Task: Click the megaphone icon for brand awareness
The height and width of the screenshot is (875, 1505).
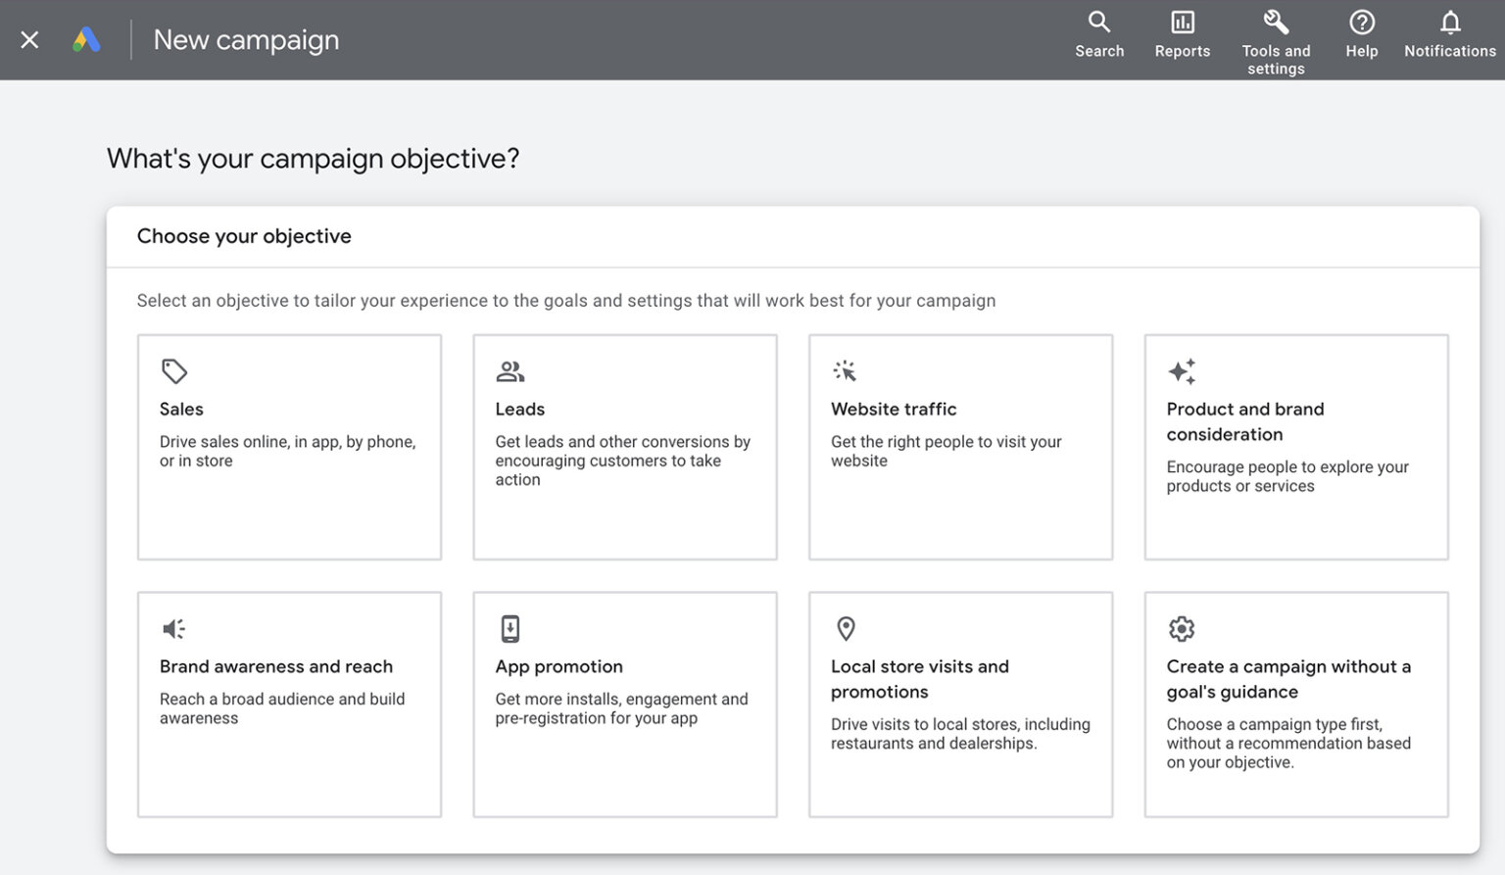Action: [174, 628]
